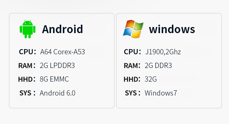Click A64 Corex-A53 CPU value
Screen dimensions: 229x124
63,52
